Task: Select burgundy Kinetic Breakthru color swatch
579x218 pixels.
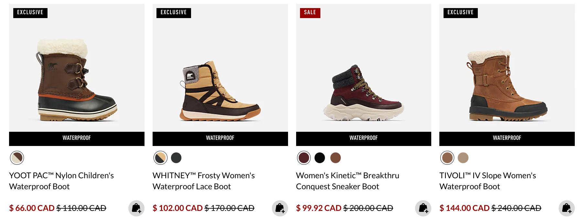Action: point(304,158)
